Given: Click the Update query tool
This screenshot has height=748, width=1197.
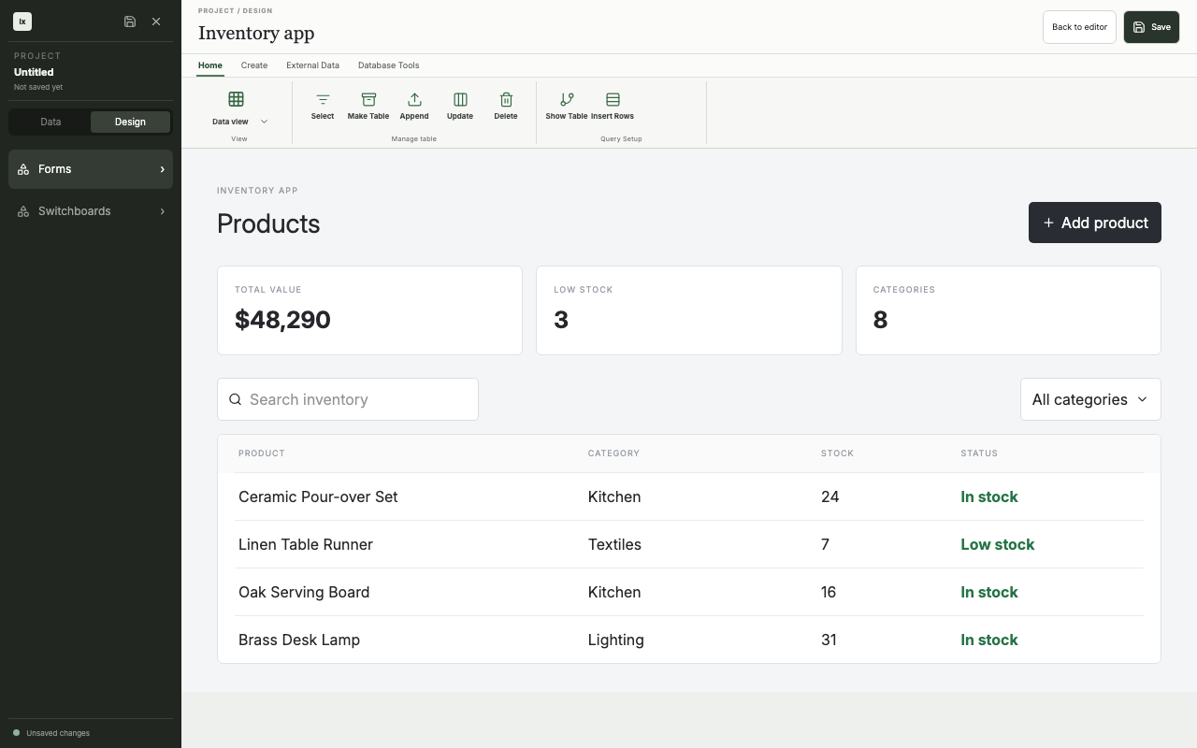Looking at the screenshot, I should 460,106.
